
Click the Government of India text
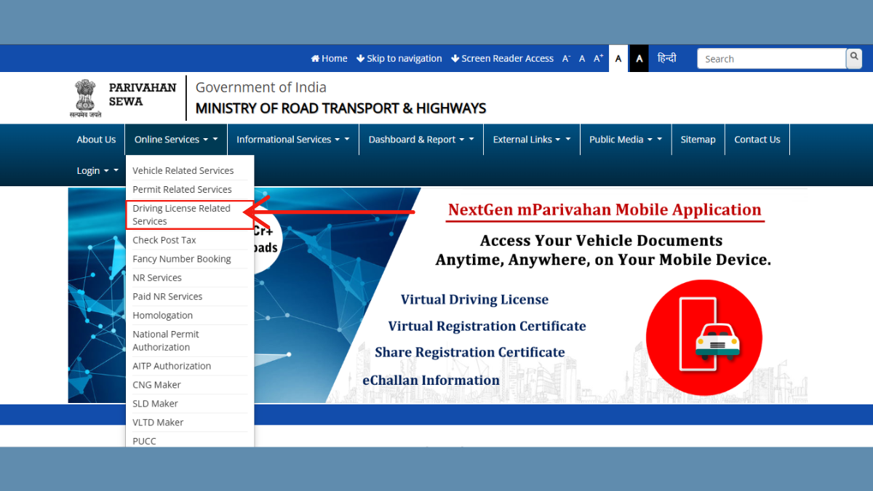tap(260, 87)
